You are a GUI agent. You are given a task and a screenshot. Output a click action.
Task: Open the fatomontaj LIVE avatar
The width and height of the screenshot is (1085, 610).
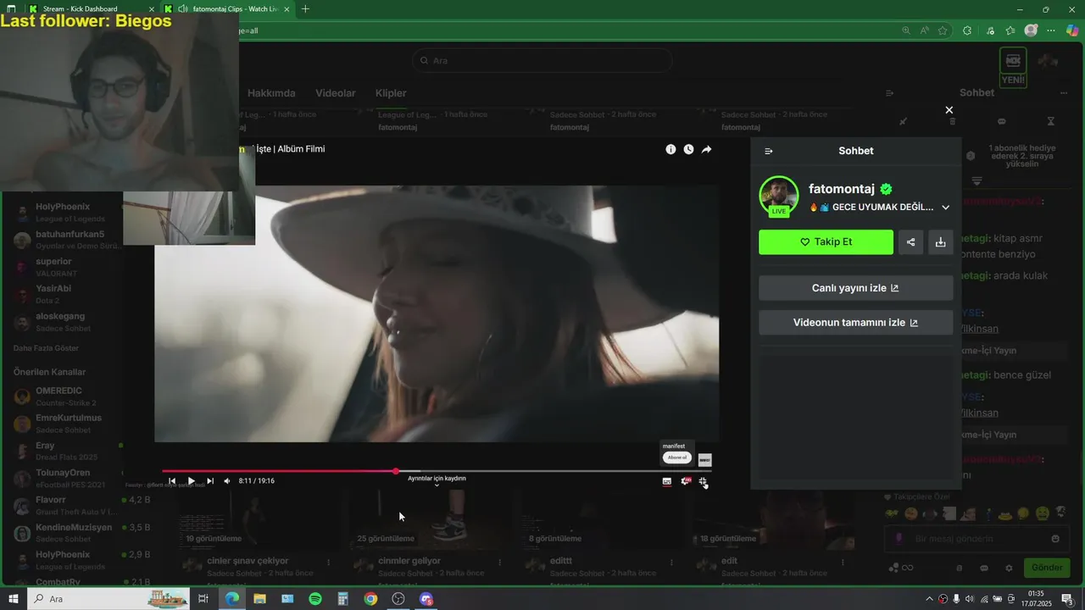(779, 196)
